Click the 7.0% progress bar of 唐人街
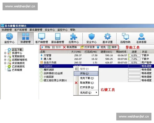The height and width of the screenshot is (123, 154). pos(134,59)
